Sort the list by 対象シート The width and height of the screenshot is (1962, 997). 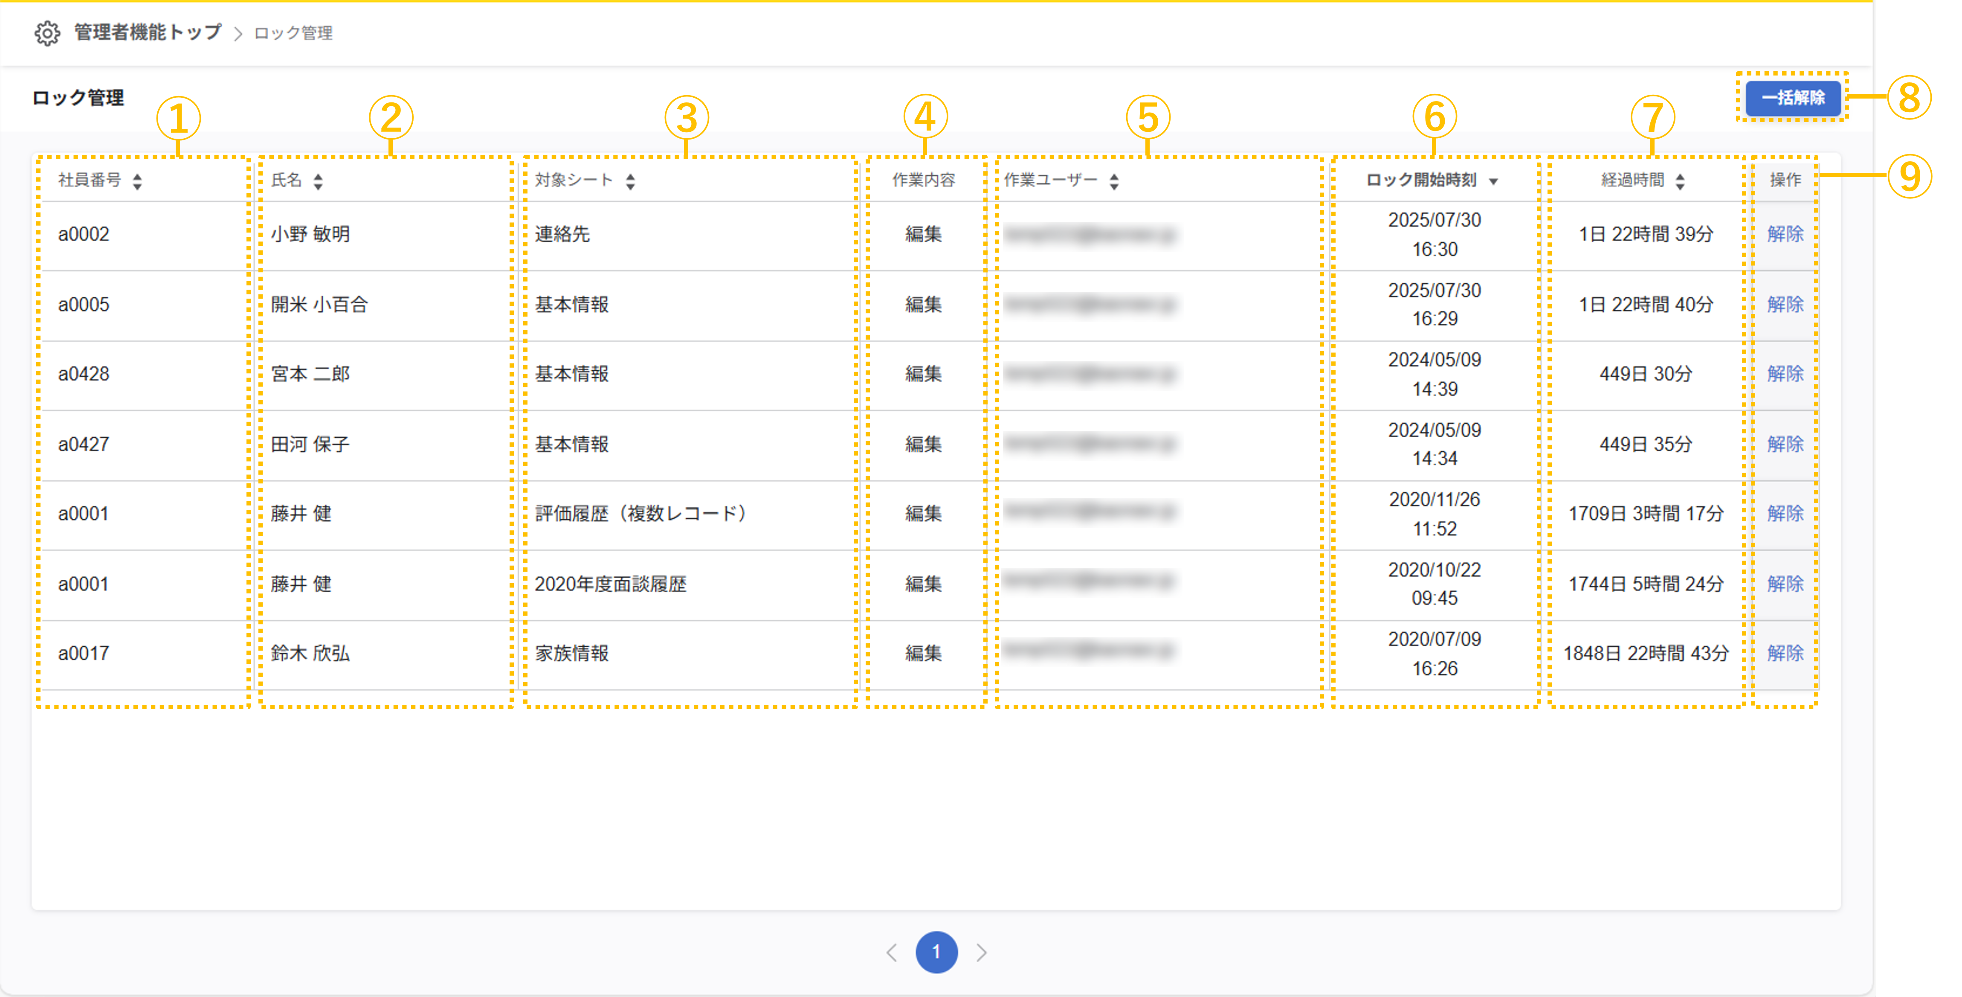[631, 180]
